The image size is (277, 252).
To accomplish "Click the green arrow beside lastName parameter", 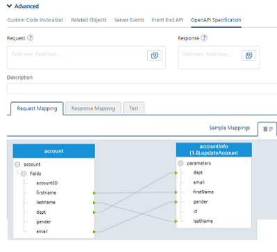I will (x=176, y=221).
